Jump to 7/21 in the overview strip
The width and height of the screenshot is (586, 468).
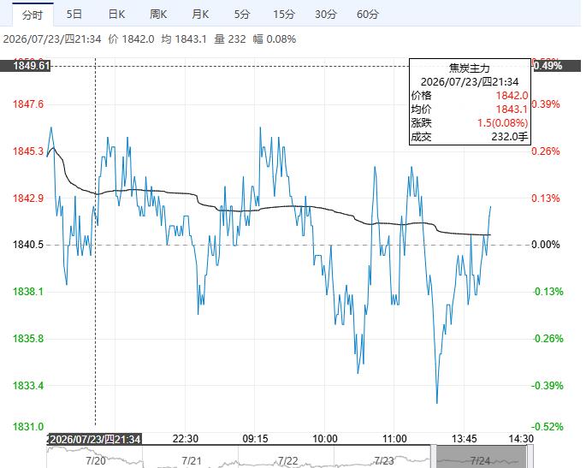click(x=192, y=460)
